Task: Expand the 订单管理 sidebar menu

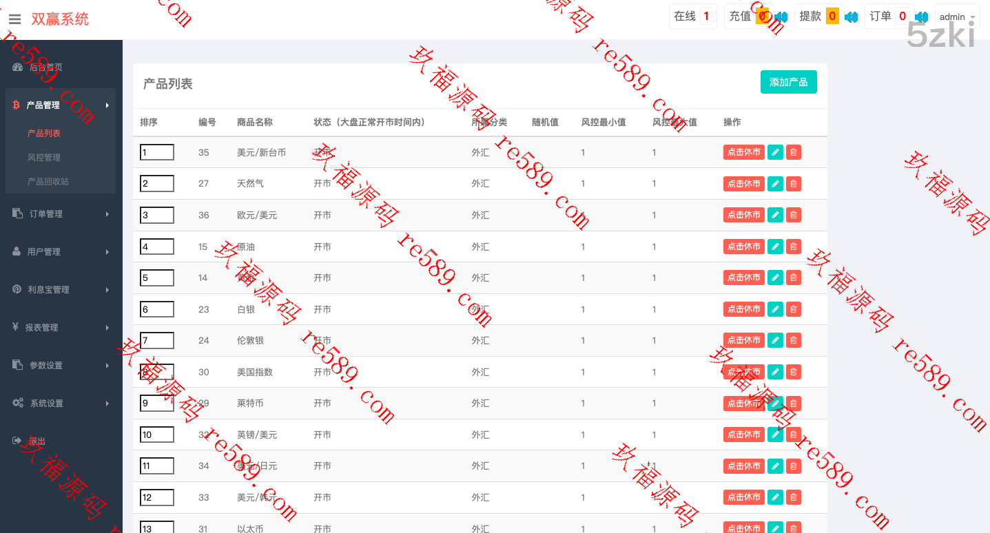Action: coord(61,214)
